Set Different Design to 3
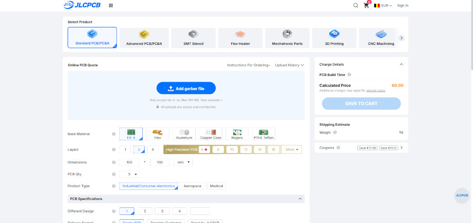The width and height of the screenshot is (473, 223). point(162,211)
